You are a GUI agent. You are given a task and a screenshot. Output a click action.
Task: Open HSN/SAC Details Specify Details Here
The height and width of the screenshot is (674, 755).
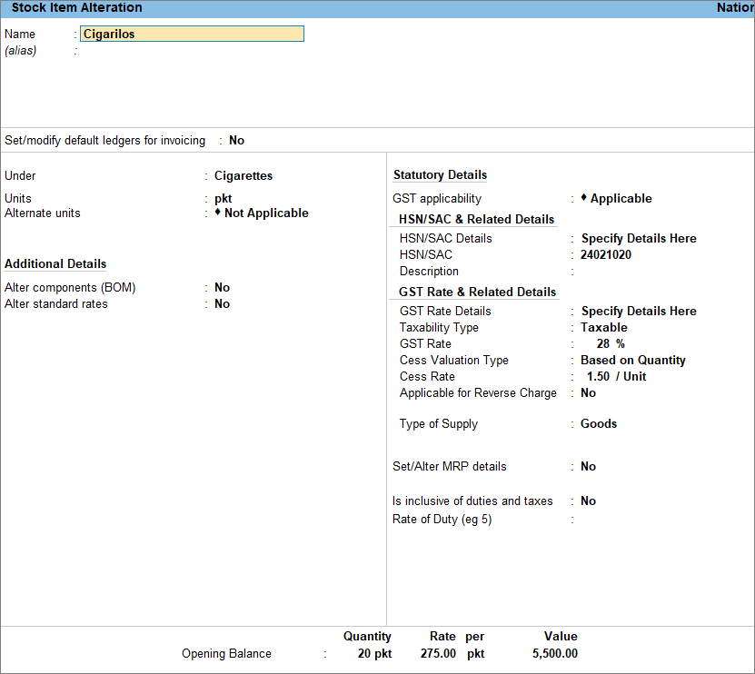(x=639, y=238)
